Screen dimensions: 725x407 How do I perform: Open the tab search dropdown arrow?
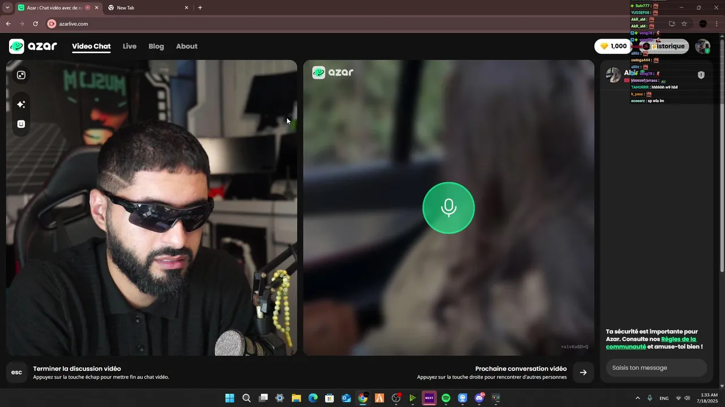[x=7, y=8]
